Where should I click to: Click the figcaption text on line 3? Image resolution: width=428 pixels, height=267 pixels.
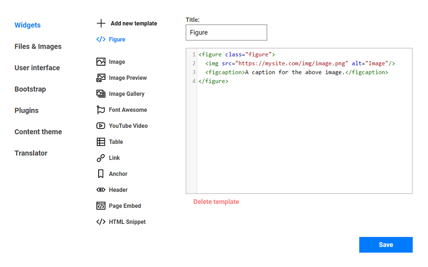pos(295,72)
